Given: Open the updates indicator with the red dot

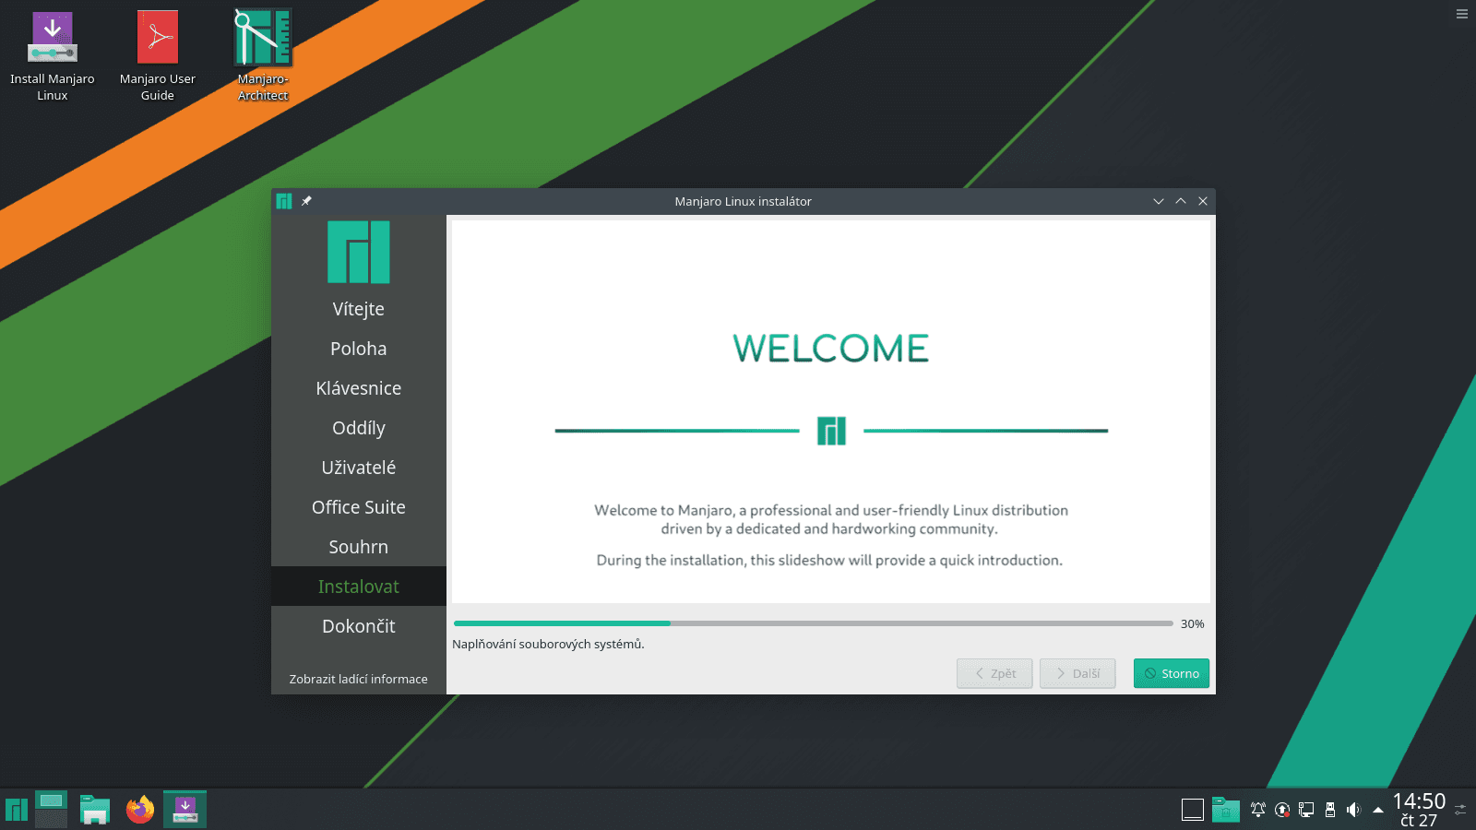Looking at the screenshot, I should click(x=1281, y=809).
